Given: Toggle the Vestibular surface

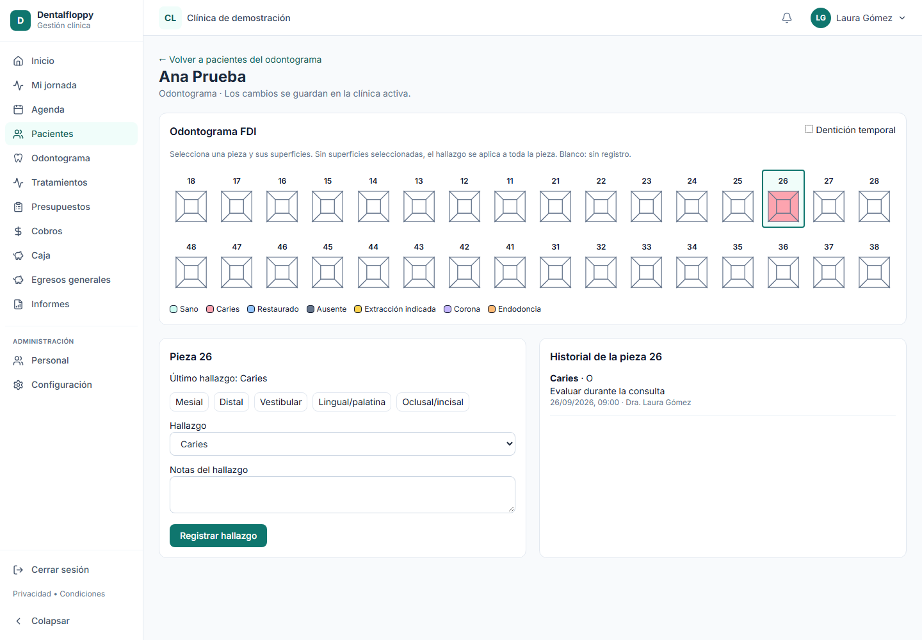Looking at the screenshot, I should pos(281,402).
